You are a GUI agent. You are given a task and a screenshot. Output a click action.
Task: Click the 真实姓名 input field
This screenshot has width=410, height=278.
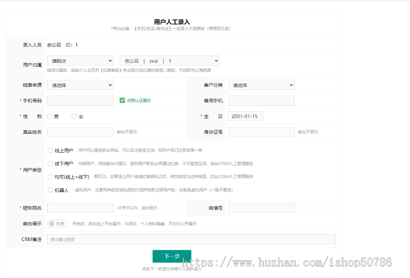tap(80, 132)
